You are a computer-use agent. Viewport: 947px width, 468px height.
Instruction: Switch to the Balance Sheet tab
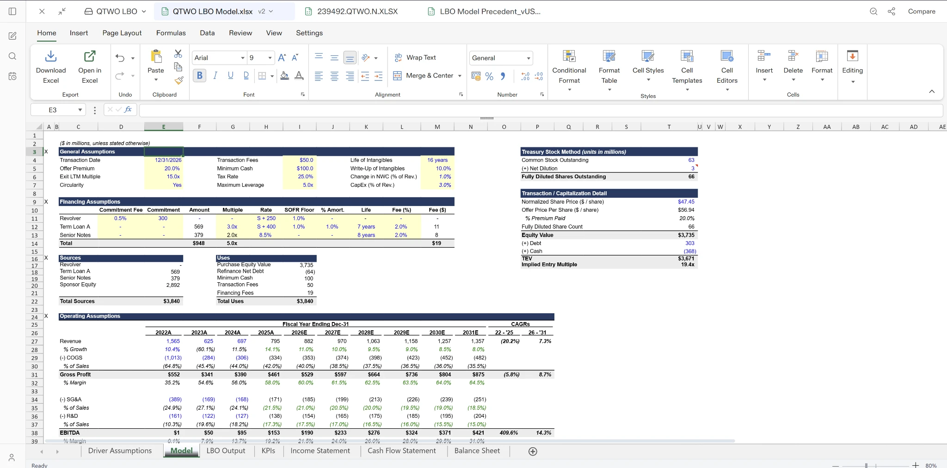[x=477, y=450]
